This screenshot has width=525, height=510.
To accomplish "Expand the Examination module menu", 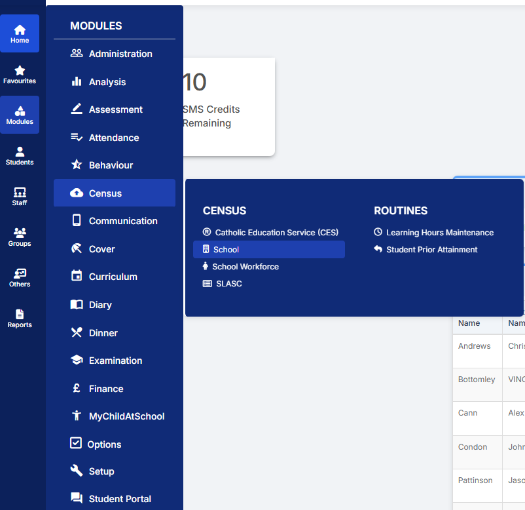I will point(115,361).
